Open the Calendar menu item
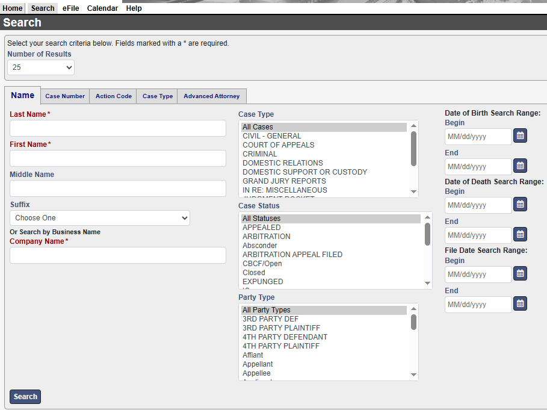 102,8
